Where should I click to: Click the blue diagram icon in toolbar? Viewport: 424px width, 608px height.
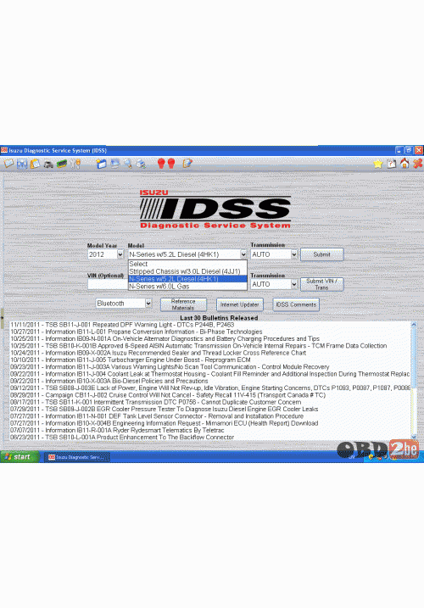pos(22,164)
